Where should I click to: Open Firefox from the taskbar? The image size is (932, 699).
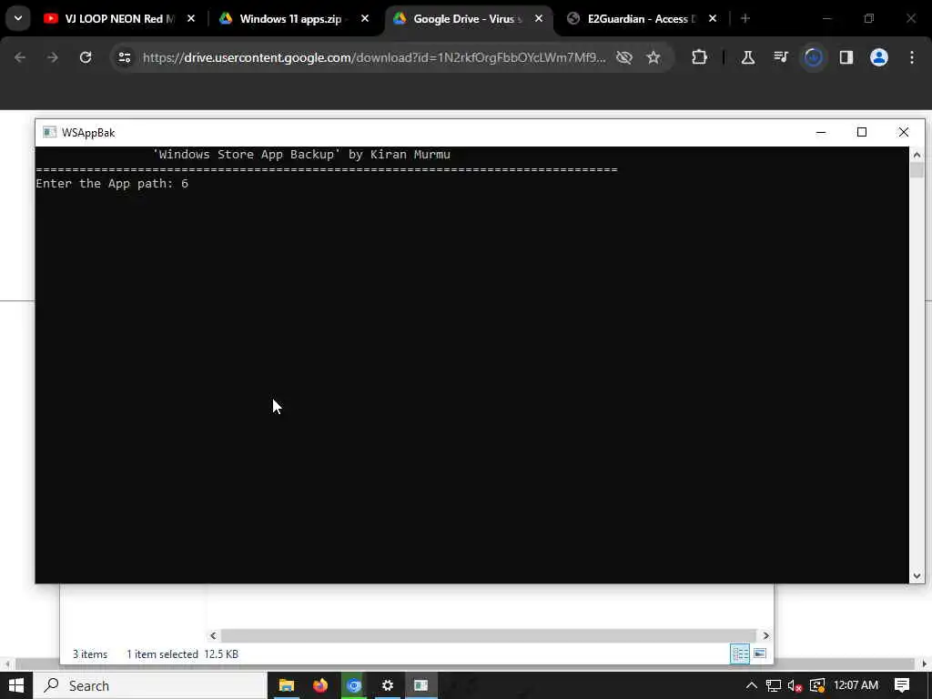coord(320,685)
